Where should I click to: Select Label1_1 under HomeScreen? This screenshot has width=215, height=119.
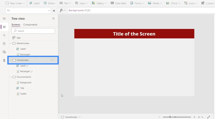(24, 66)
